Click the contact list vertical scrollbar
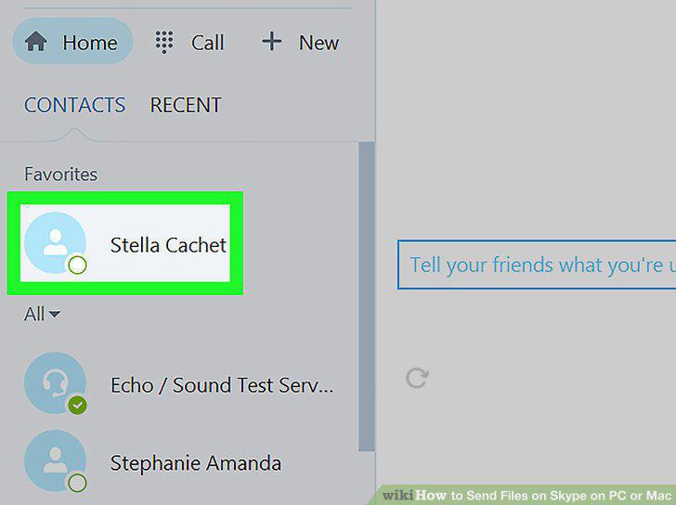This screenshot has width=676, height=505. [x=367, y=296]
